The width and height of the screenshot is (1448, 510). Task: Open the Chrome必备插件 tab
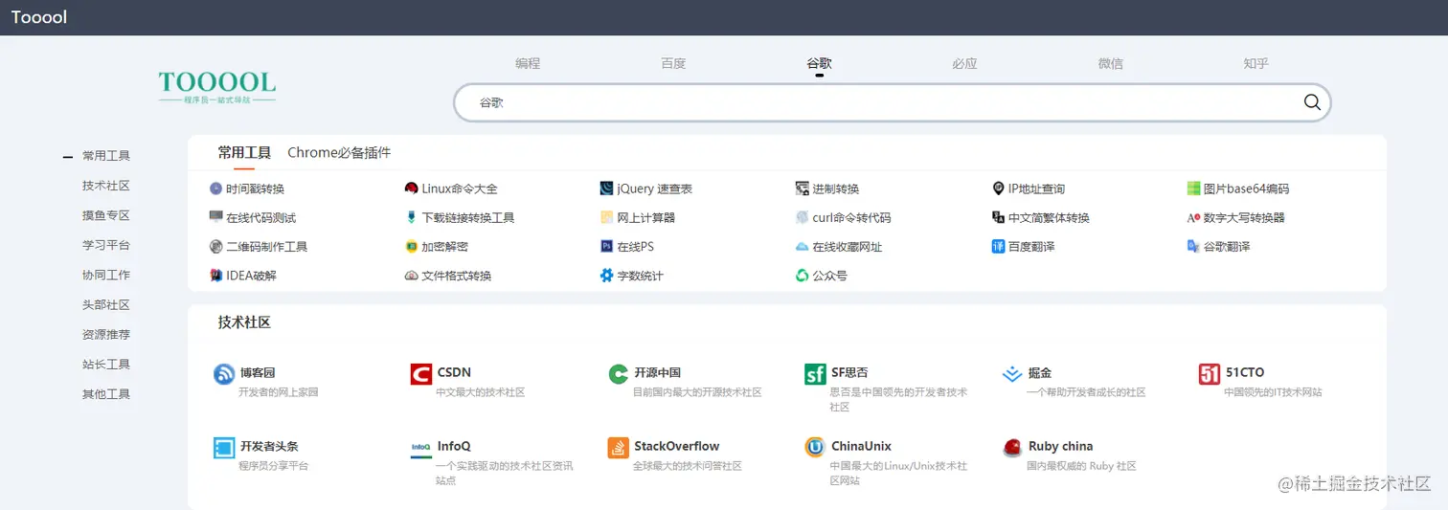coord(339,152)
